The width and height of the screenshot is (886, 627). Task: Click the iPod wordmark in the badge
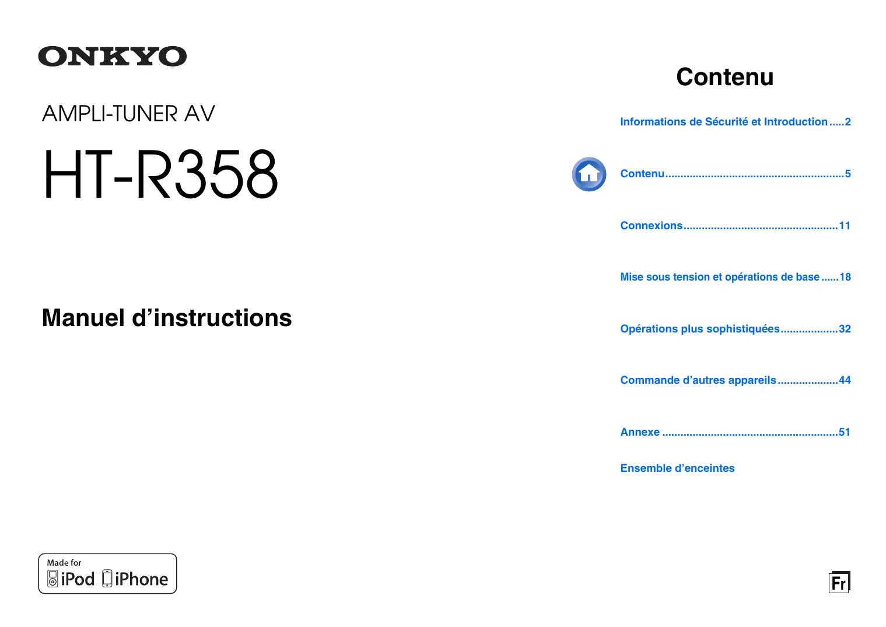click(x=78, y=579)
